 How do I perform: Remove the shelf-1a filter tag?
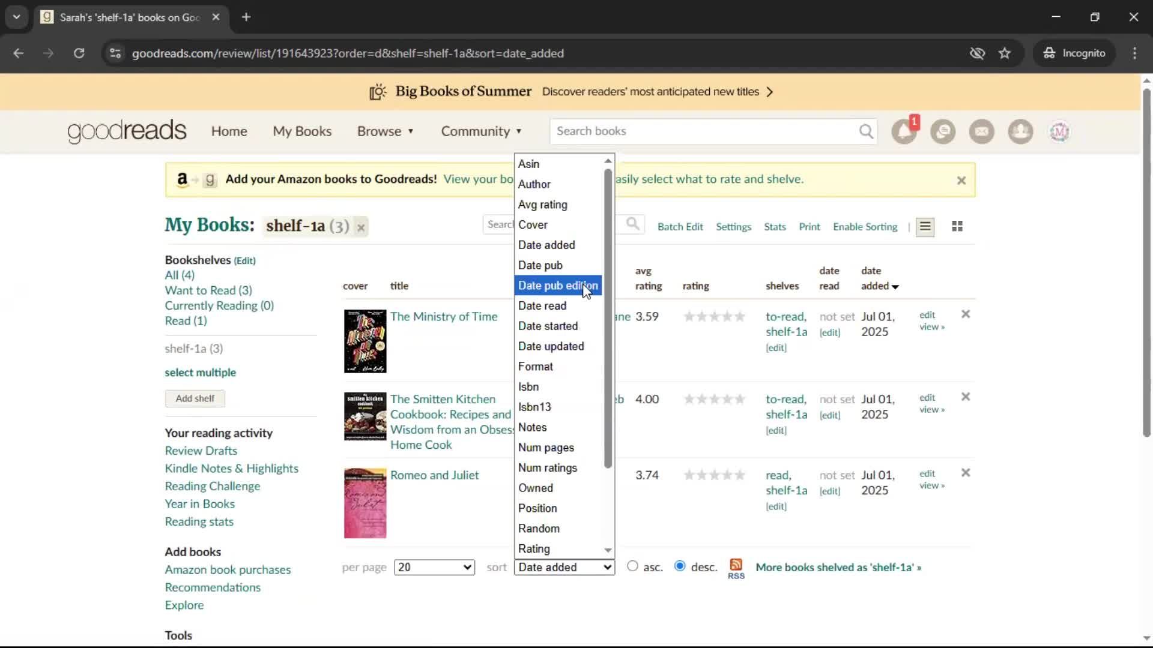tap(361, 227)
